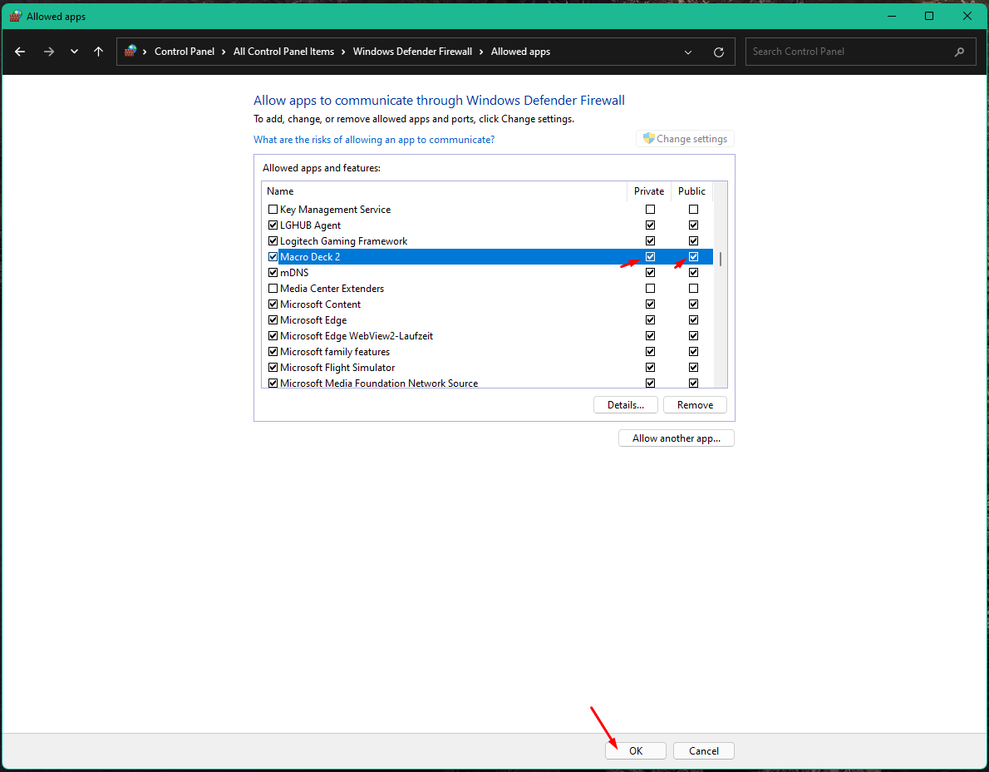Go back to previous Control Panel page
This screenshot has width=989, height=772.
point(20,52)
